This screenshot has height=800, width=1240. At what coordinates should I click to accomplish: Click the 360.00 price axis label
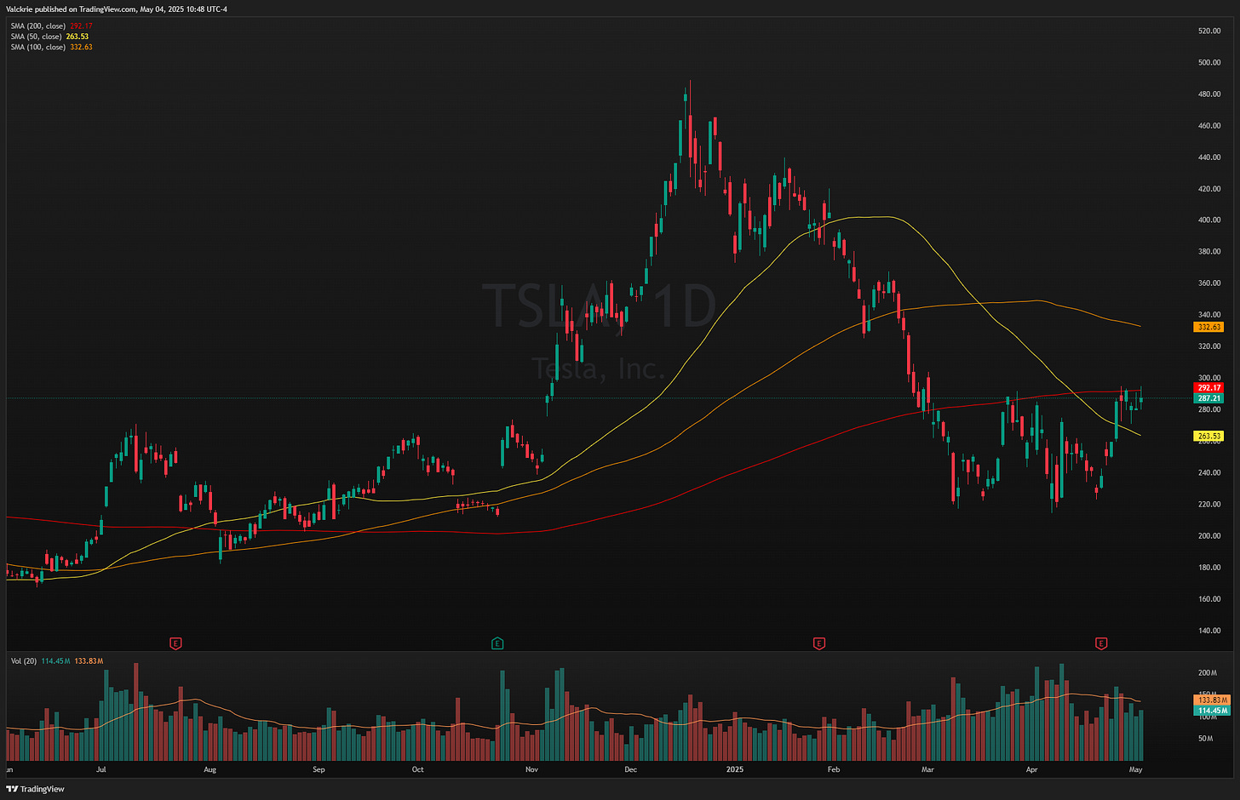click(1209, 283)
